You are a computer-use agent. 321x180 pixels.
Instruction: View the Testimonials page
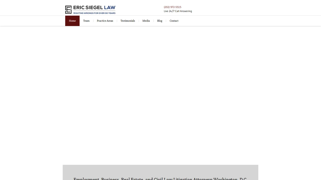click(128, 21)
